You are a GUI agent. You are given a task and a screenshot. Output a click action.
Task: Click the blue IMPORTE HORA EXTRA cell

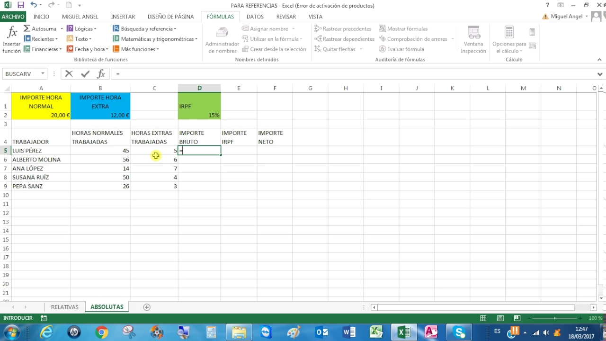[x=100, y=101]
